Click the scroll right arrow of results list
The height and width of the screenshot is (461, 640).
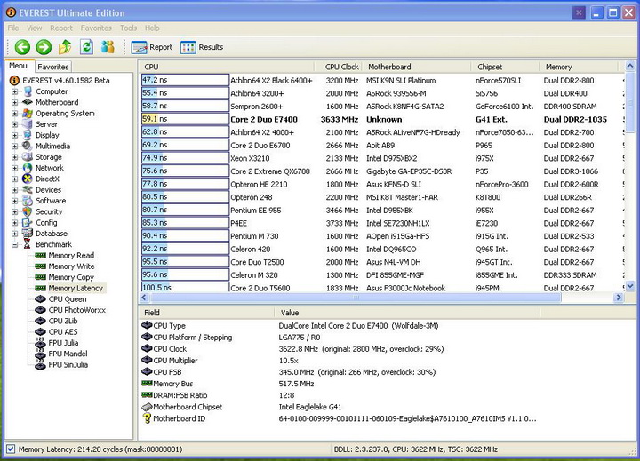click(x=619, y=298)
